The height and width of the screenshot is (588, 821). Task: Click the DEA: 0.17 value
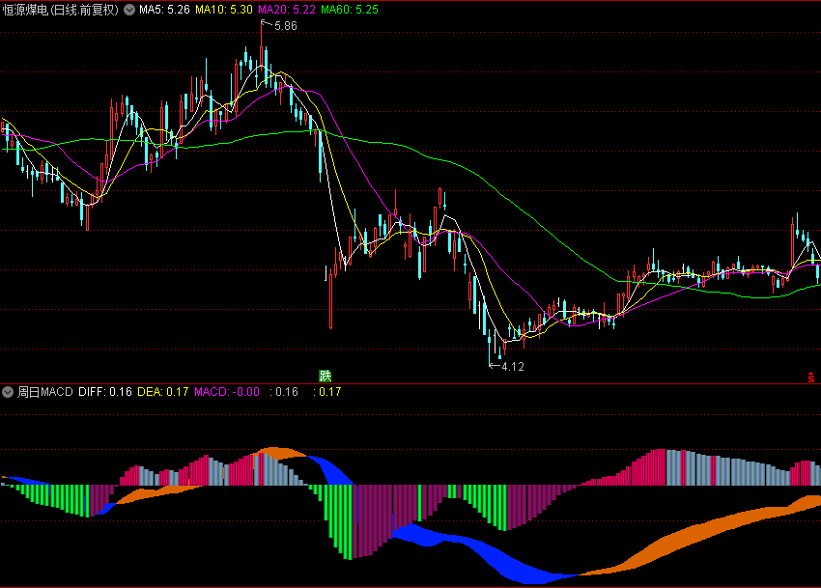pyautogui.click(x=163, y=392)
